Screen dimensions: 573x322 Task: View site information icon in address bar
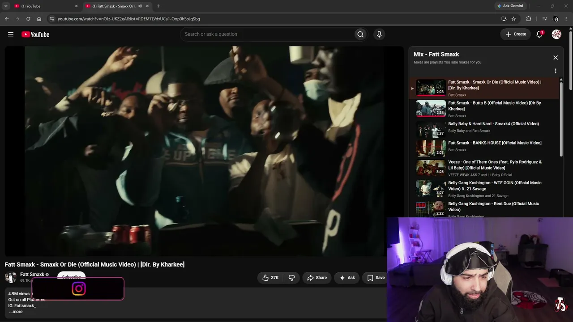pos(52,19)
